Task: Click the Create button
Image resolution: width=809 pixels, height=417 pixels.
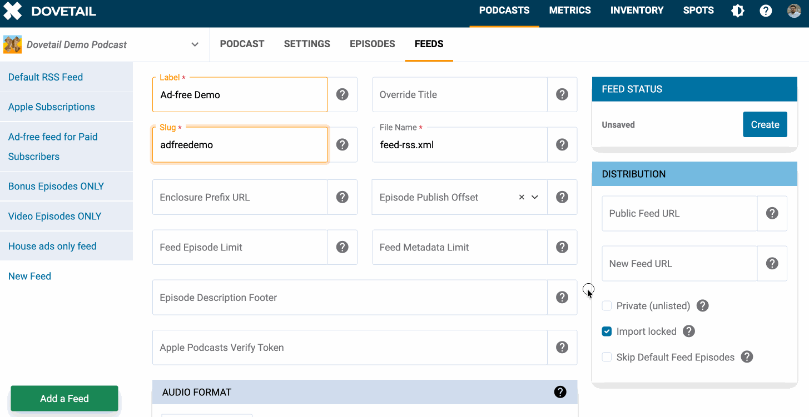Action: (765, 124)
